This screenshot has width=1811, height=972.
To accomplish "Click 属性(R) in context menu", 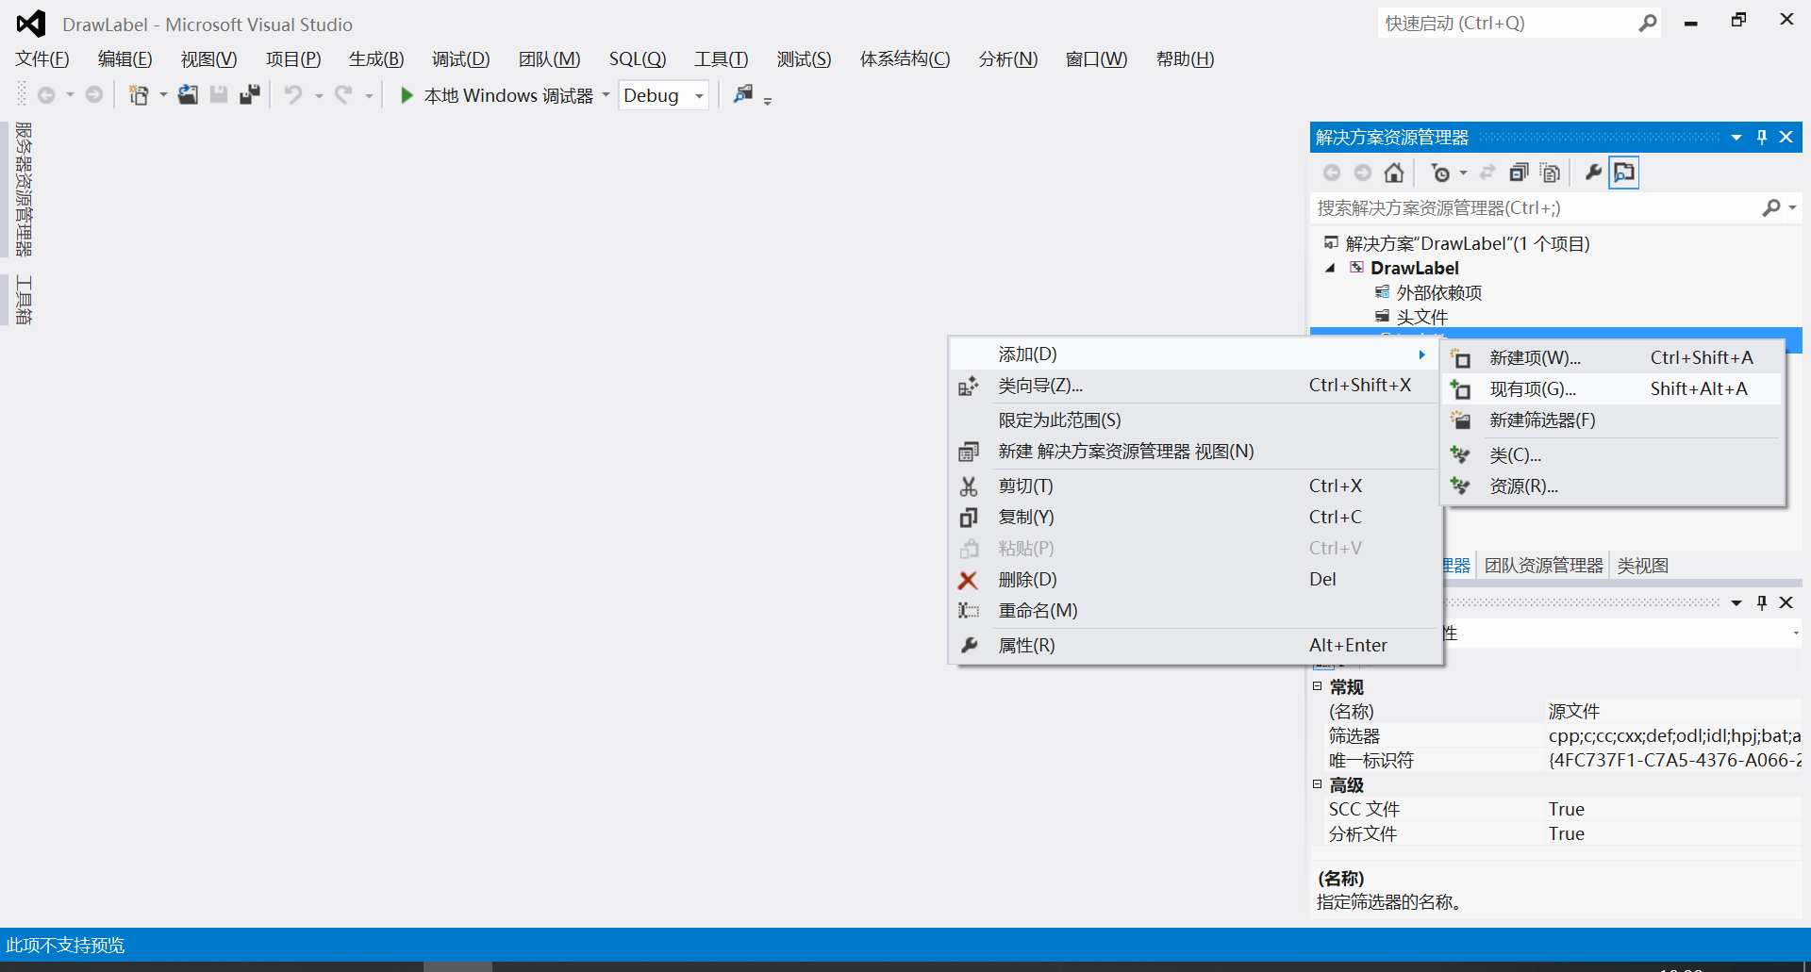I will (1195, 646).
